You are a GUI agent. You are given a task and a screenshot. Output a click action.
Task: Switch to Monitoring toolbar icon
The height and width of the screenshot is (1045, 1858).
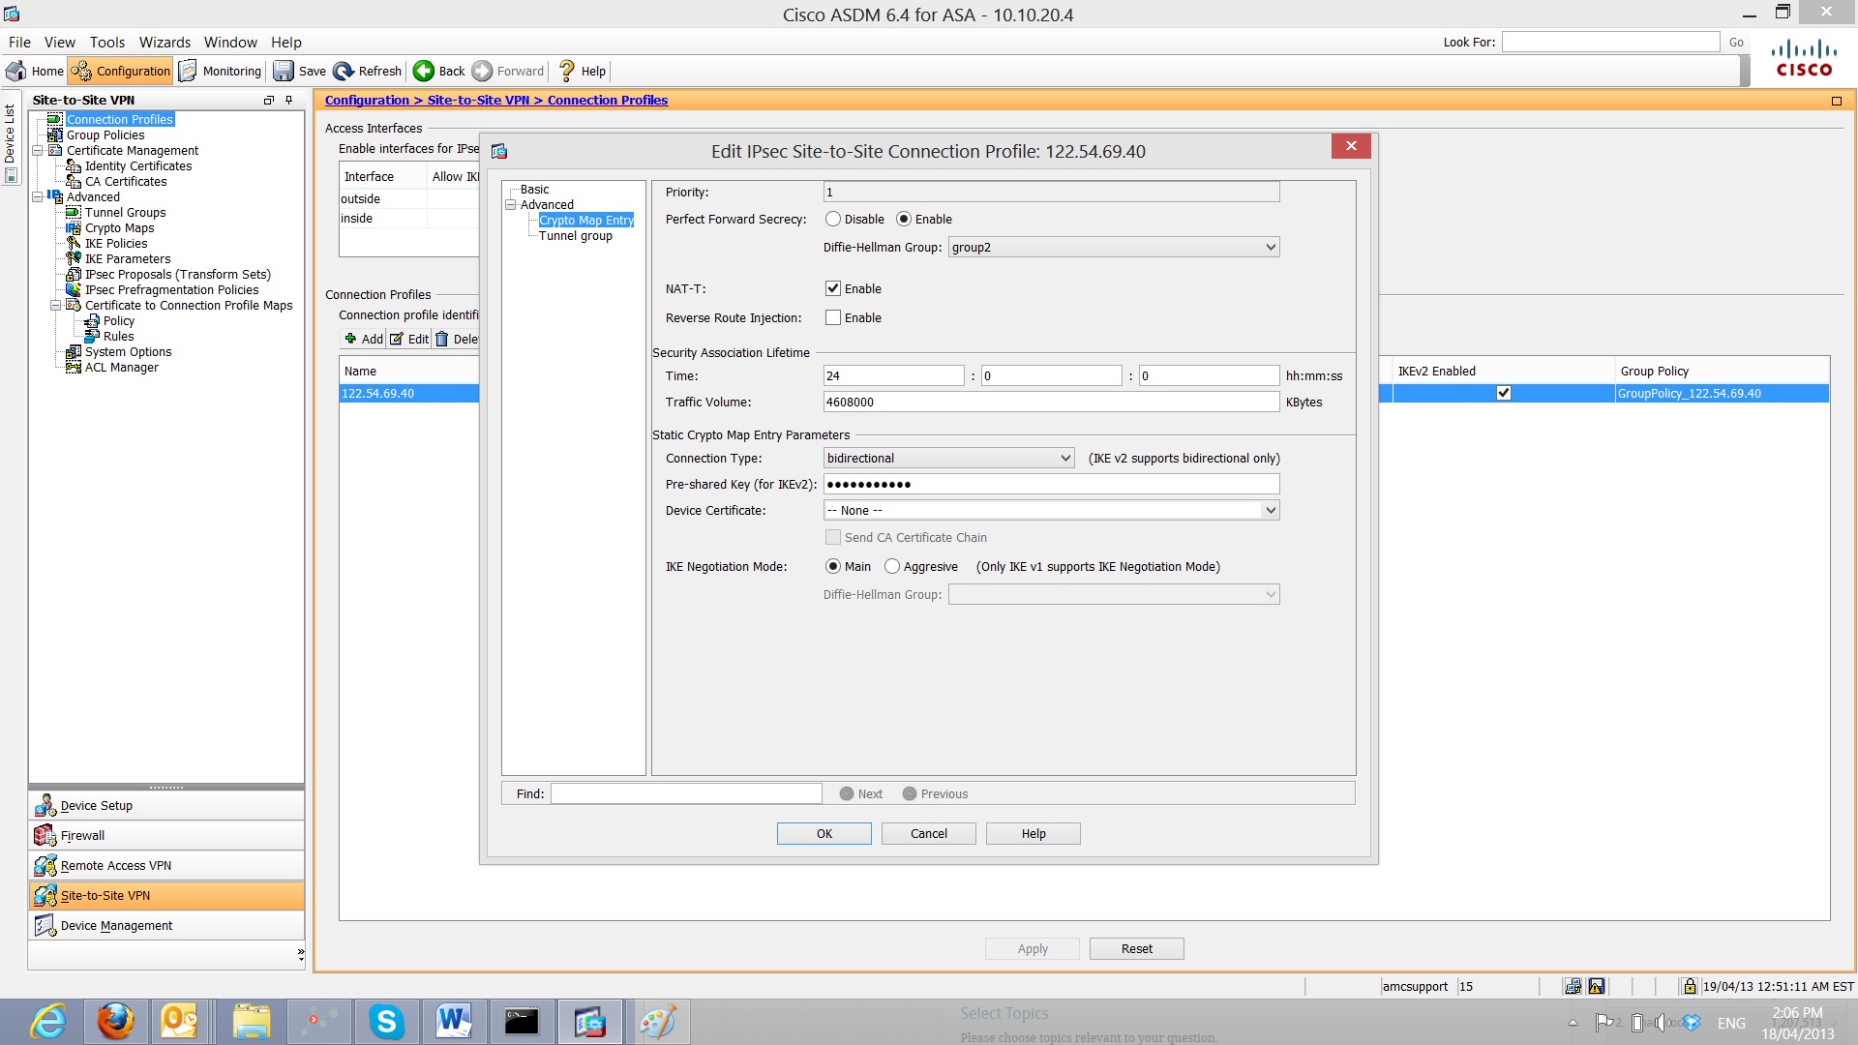click(188, 71)
